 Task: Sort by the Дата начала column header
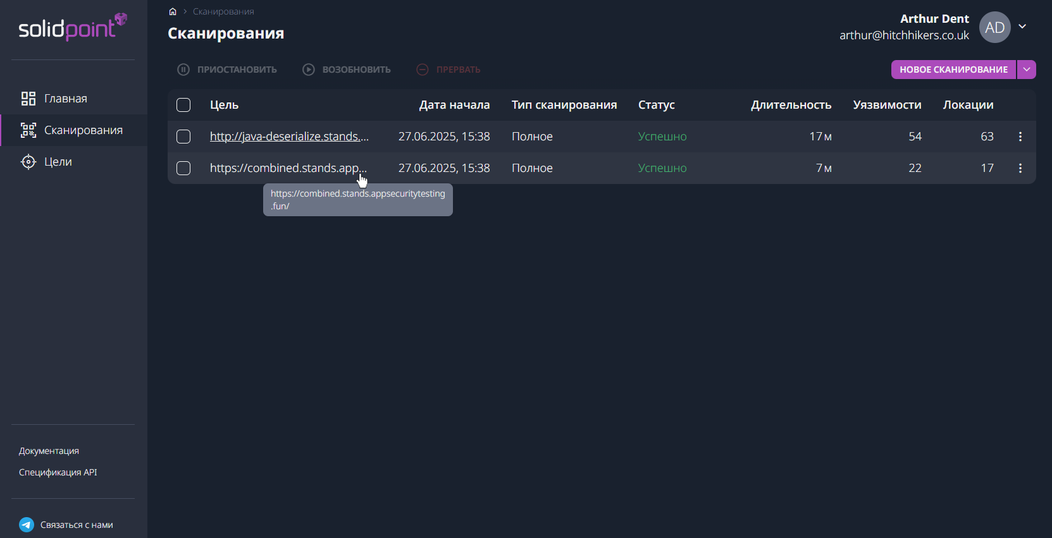[454, 105]
